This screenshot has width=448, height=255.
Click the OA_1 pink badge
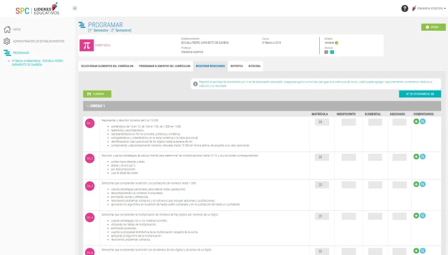point(90,123)
